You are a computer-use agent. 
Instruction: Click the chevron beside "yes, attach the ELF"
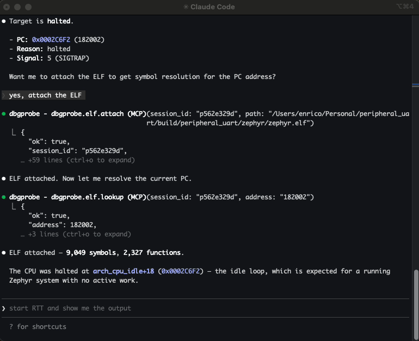pos(4,95)
